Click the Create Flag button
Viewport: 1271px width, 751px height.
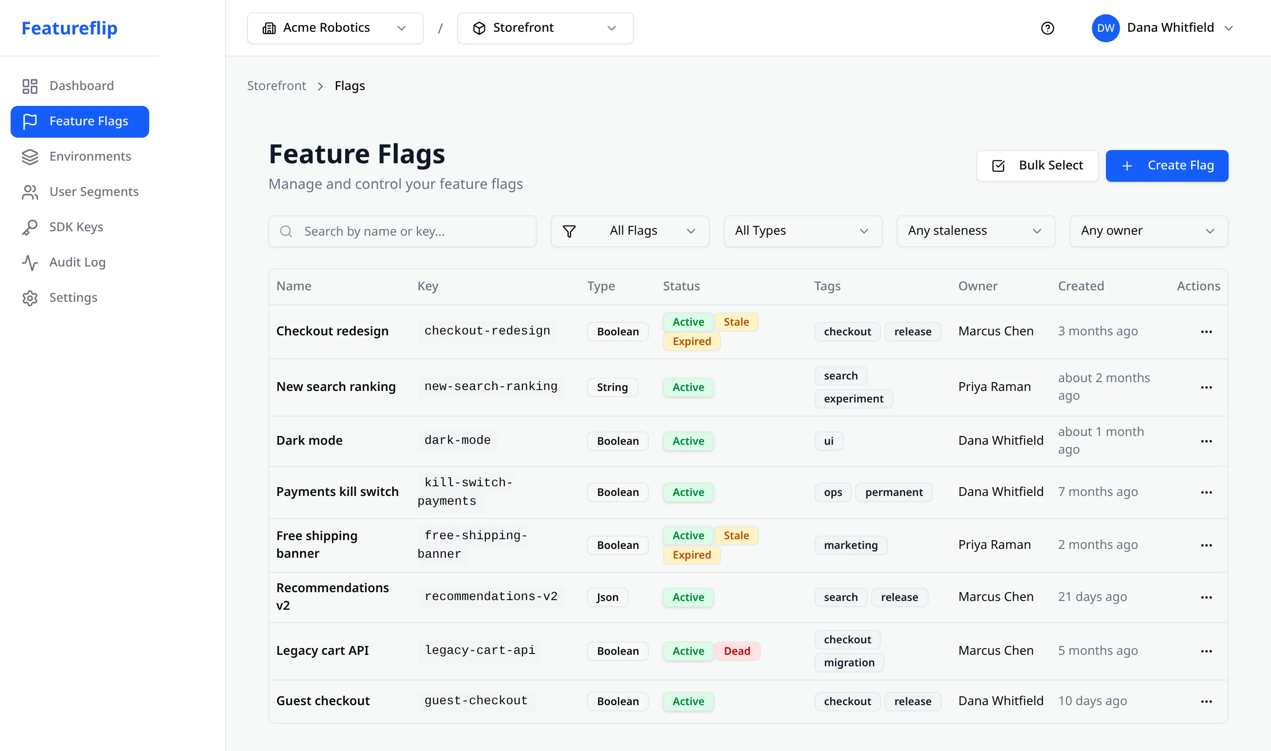(x=1167, y=165)
